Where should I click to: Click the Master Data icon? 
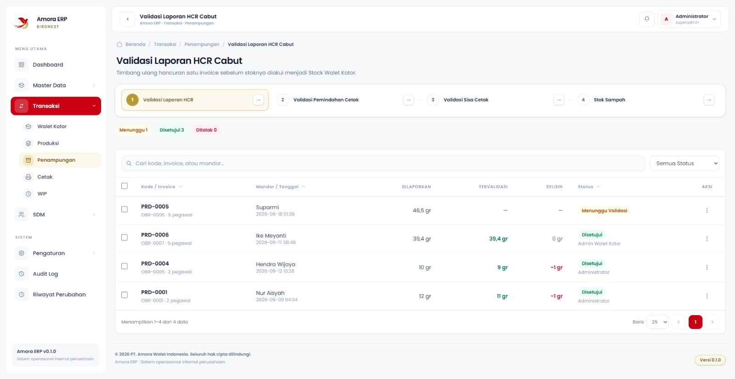point(22,85)
